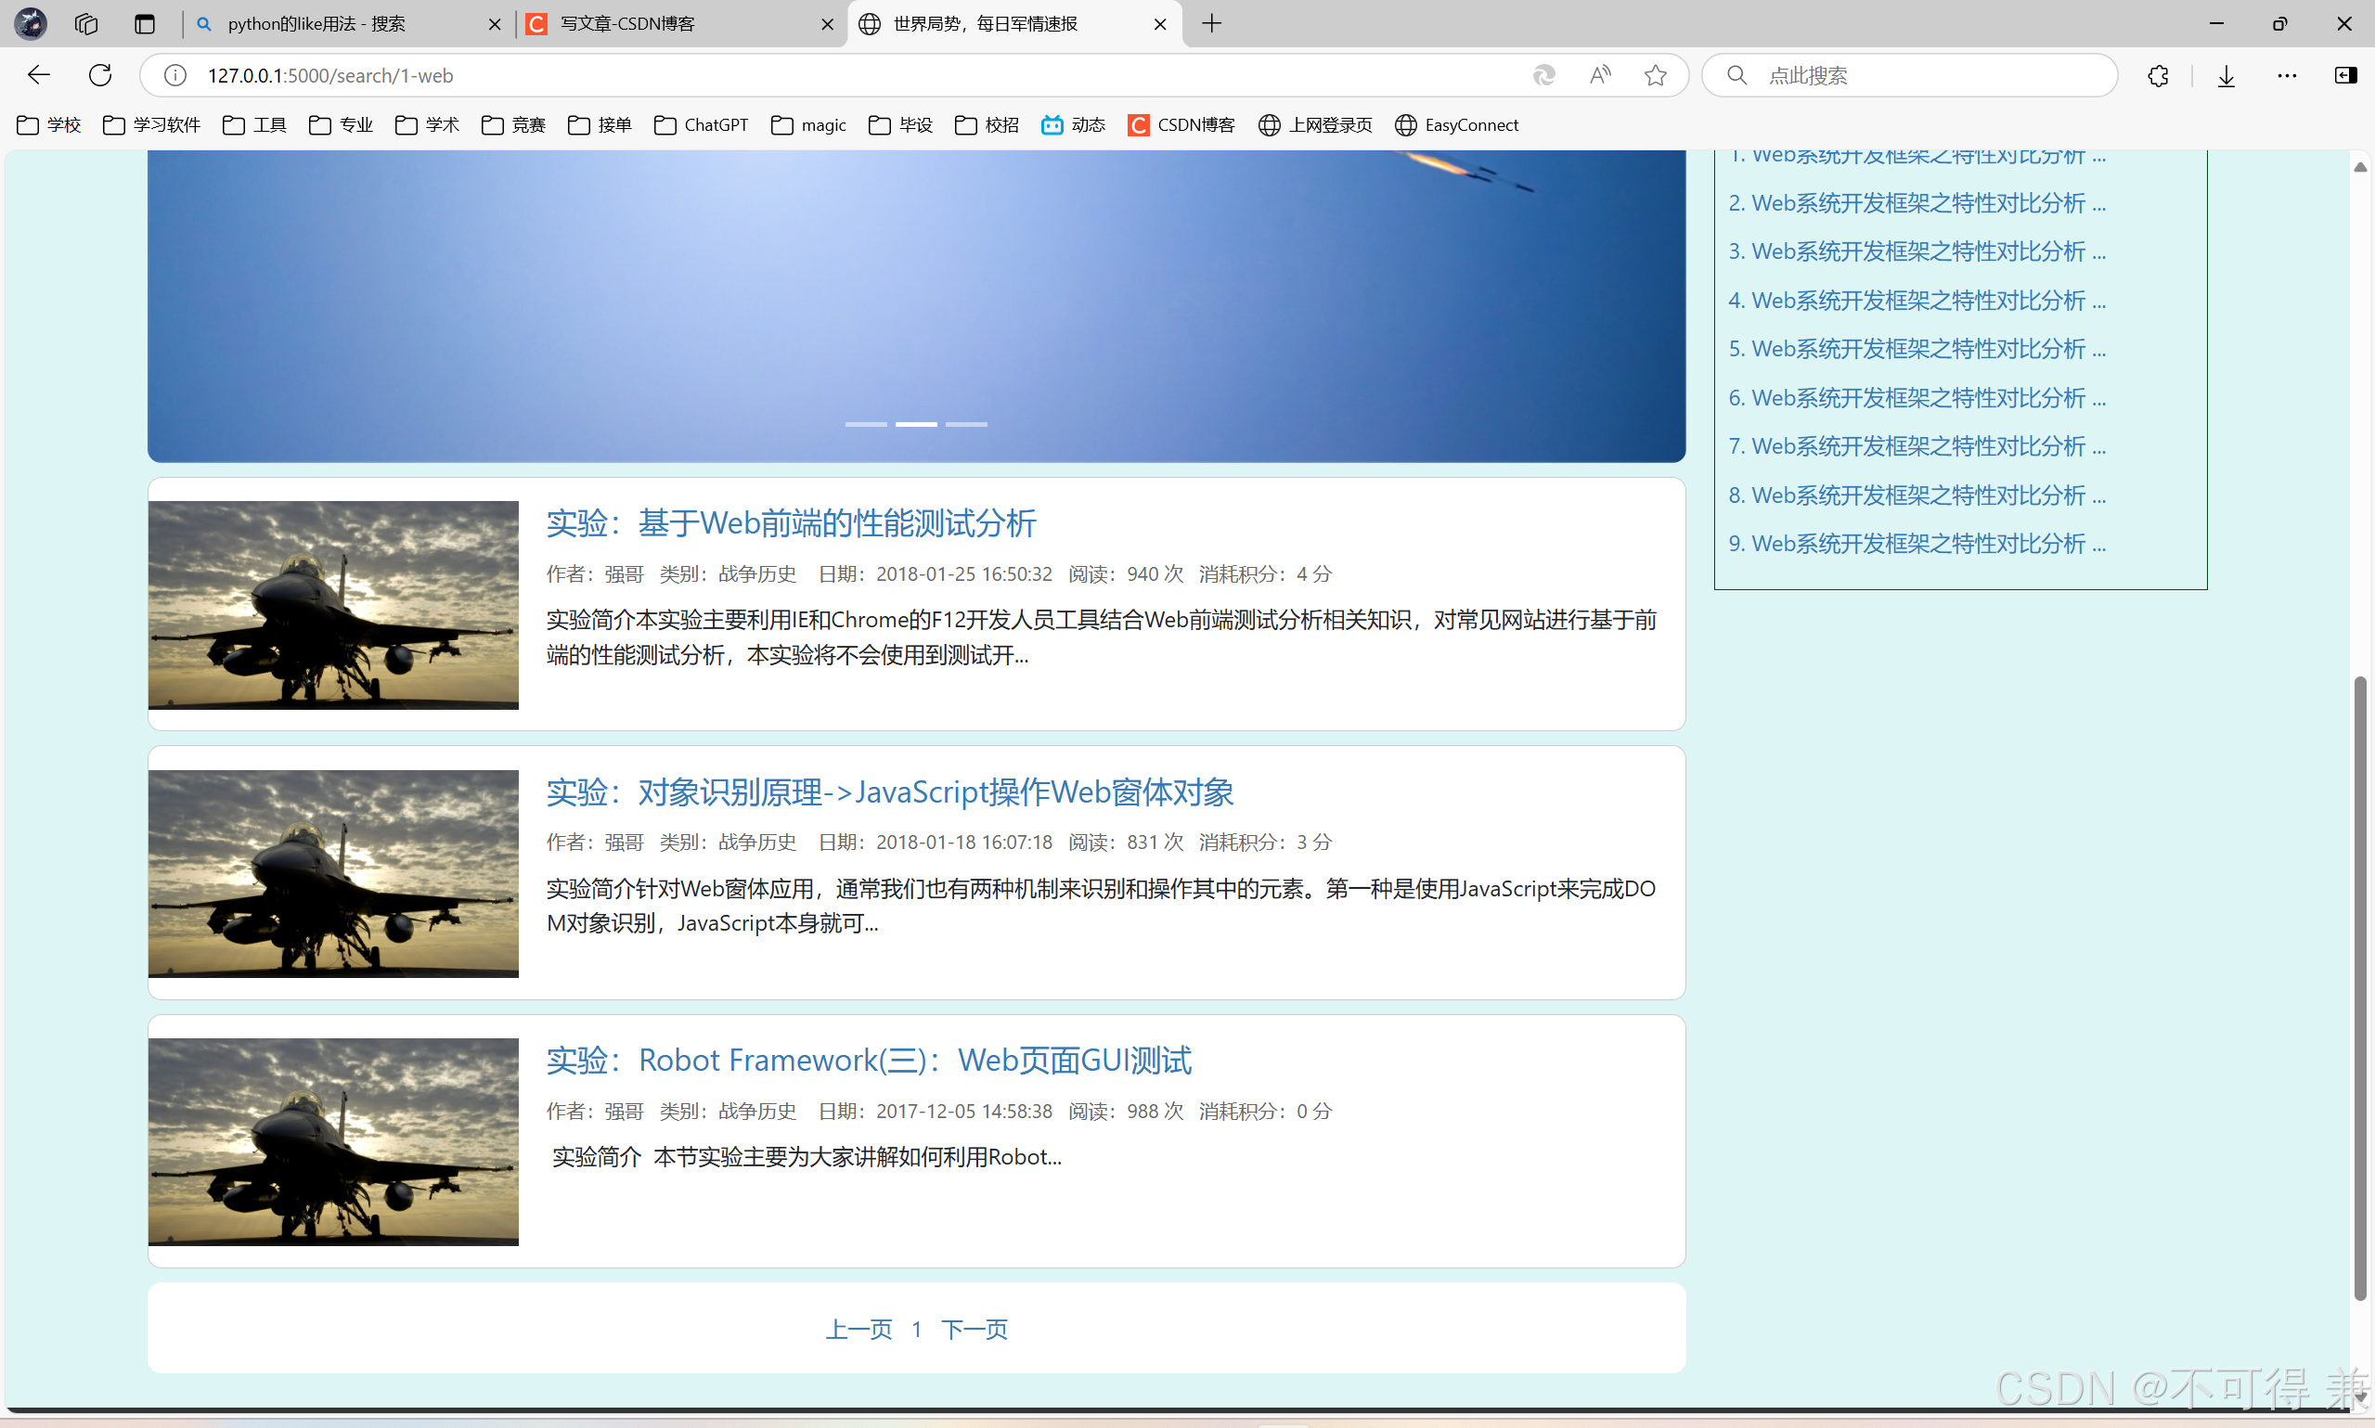This screenshot has height=1428, width=2375.
Task: Open the EasyConnect bookmark
Action: [1457, 125]
